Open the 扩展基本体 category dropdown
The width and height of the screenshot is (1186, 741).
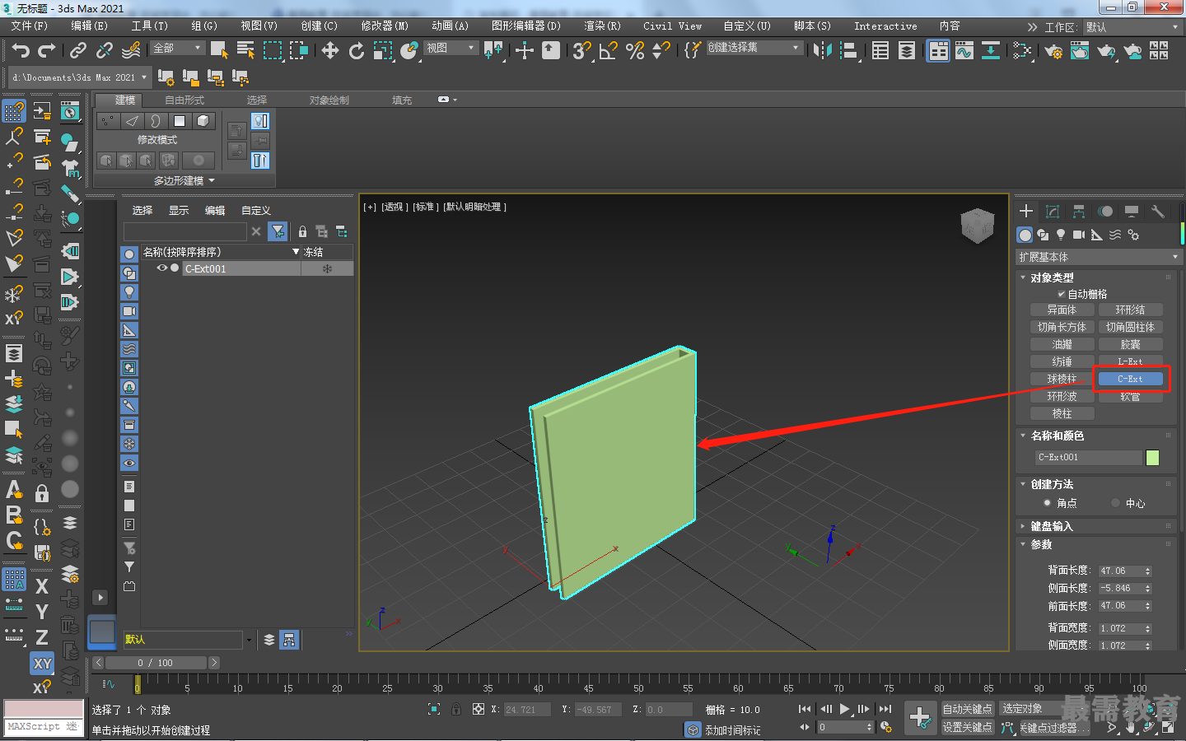[1099, 257]
